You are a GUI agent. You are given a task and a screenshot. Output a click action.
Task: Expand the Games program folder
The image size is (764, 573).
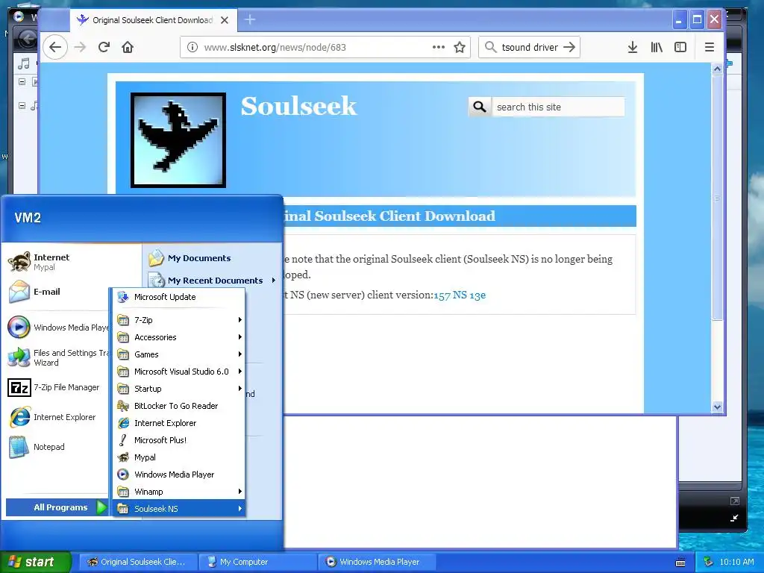pyautogui.click(x=179, y=354)
